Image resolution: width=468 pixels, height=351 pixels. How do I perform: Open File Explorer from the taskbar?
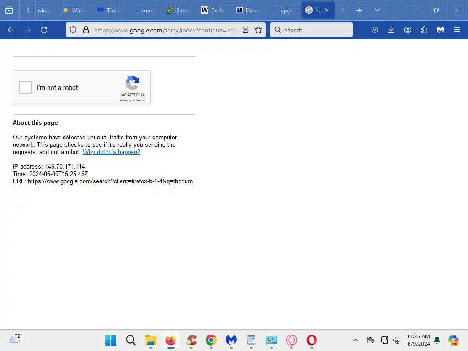[150, 340]
